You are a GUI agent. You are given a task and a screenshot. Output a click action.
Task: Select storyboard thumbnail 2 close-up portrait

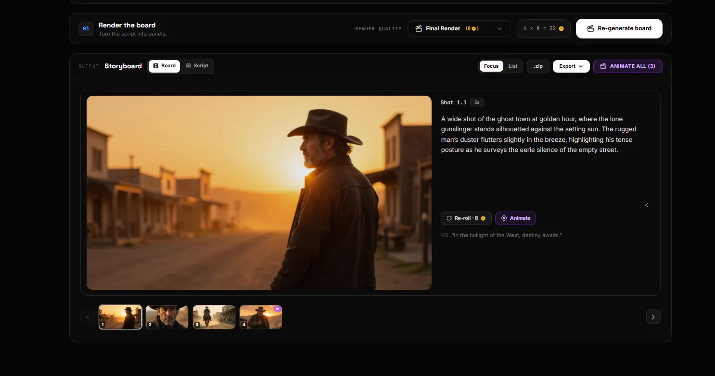pos(167,317)
